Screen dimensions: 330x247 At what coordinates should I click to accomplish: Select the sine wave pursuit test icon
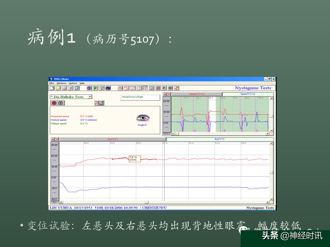pyautogui.click(x=126, y=88)
